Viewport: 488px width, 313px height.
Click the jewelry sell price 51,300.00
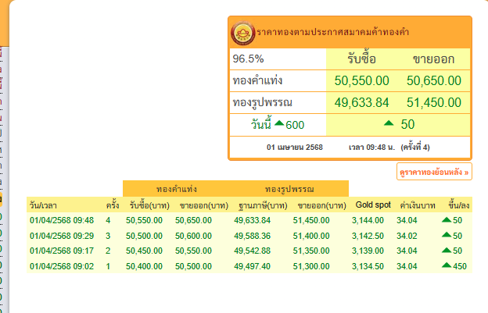click(311, 266)
